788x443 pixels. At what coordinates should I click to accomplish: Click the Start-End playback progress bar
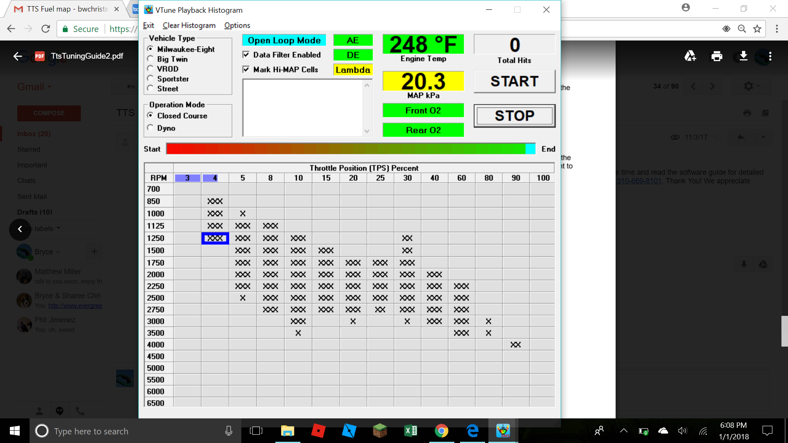[x=350, y=149]
